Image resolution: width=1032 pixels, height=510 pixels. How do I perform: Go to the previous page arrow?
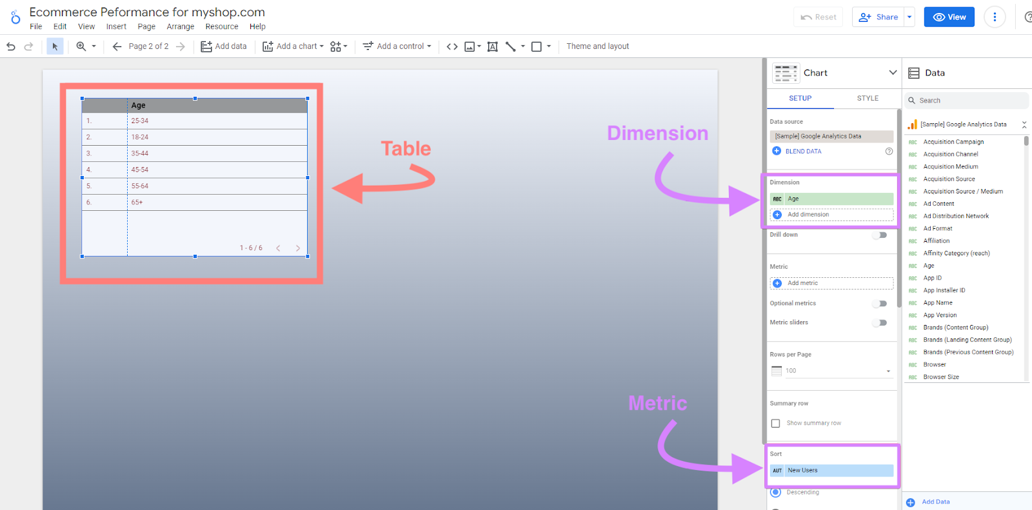click(117, 46)
